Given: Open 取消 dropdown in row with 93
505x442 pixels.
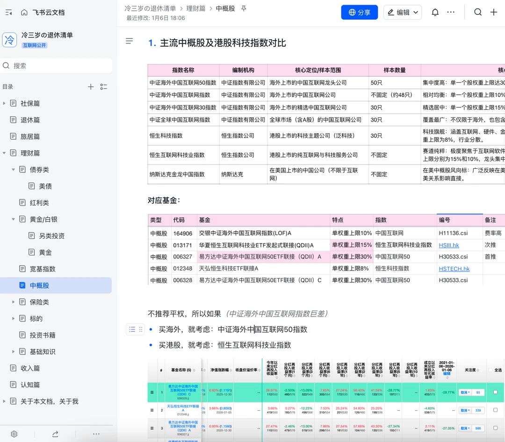Looking at the screenshot, I should [x=465, y=392].
